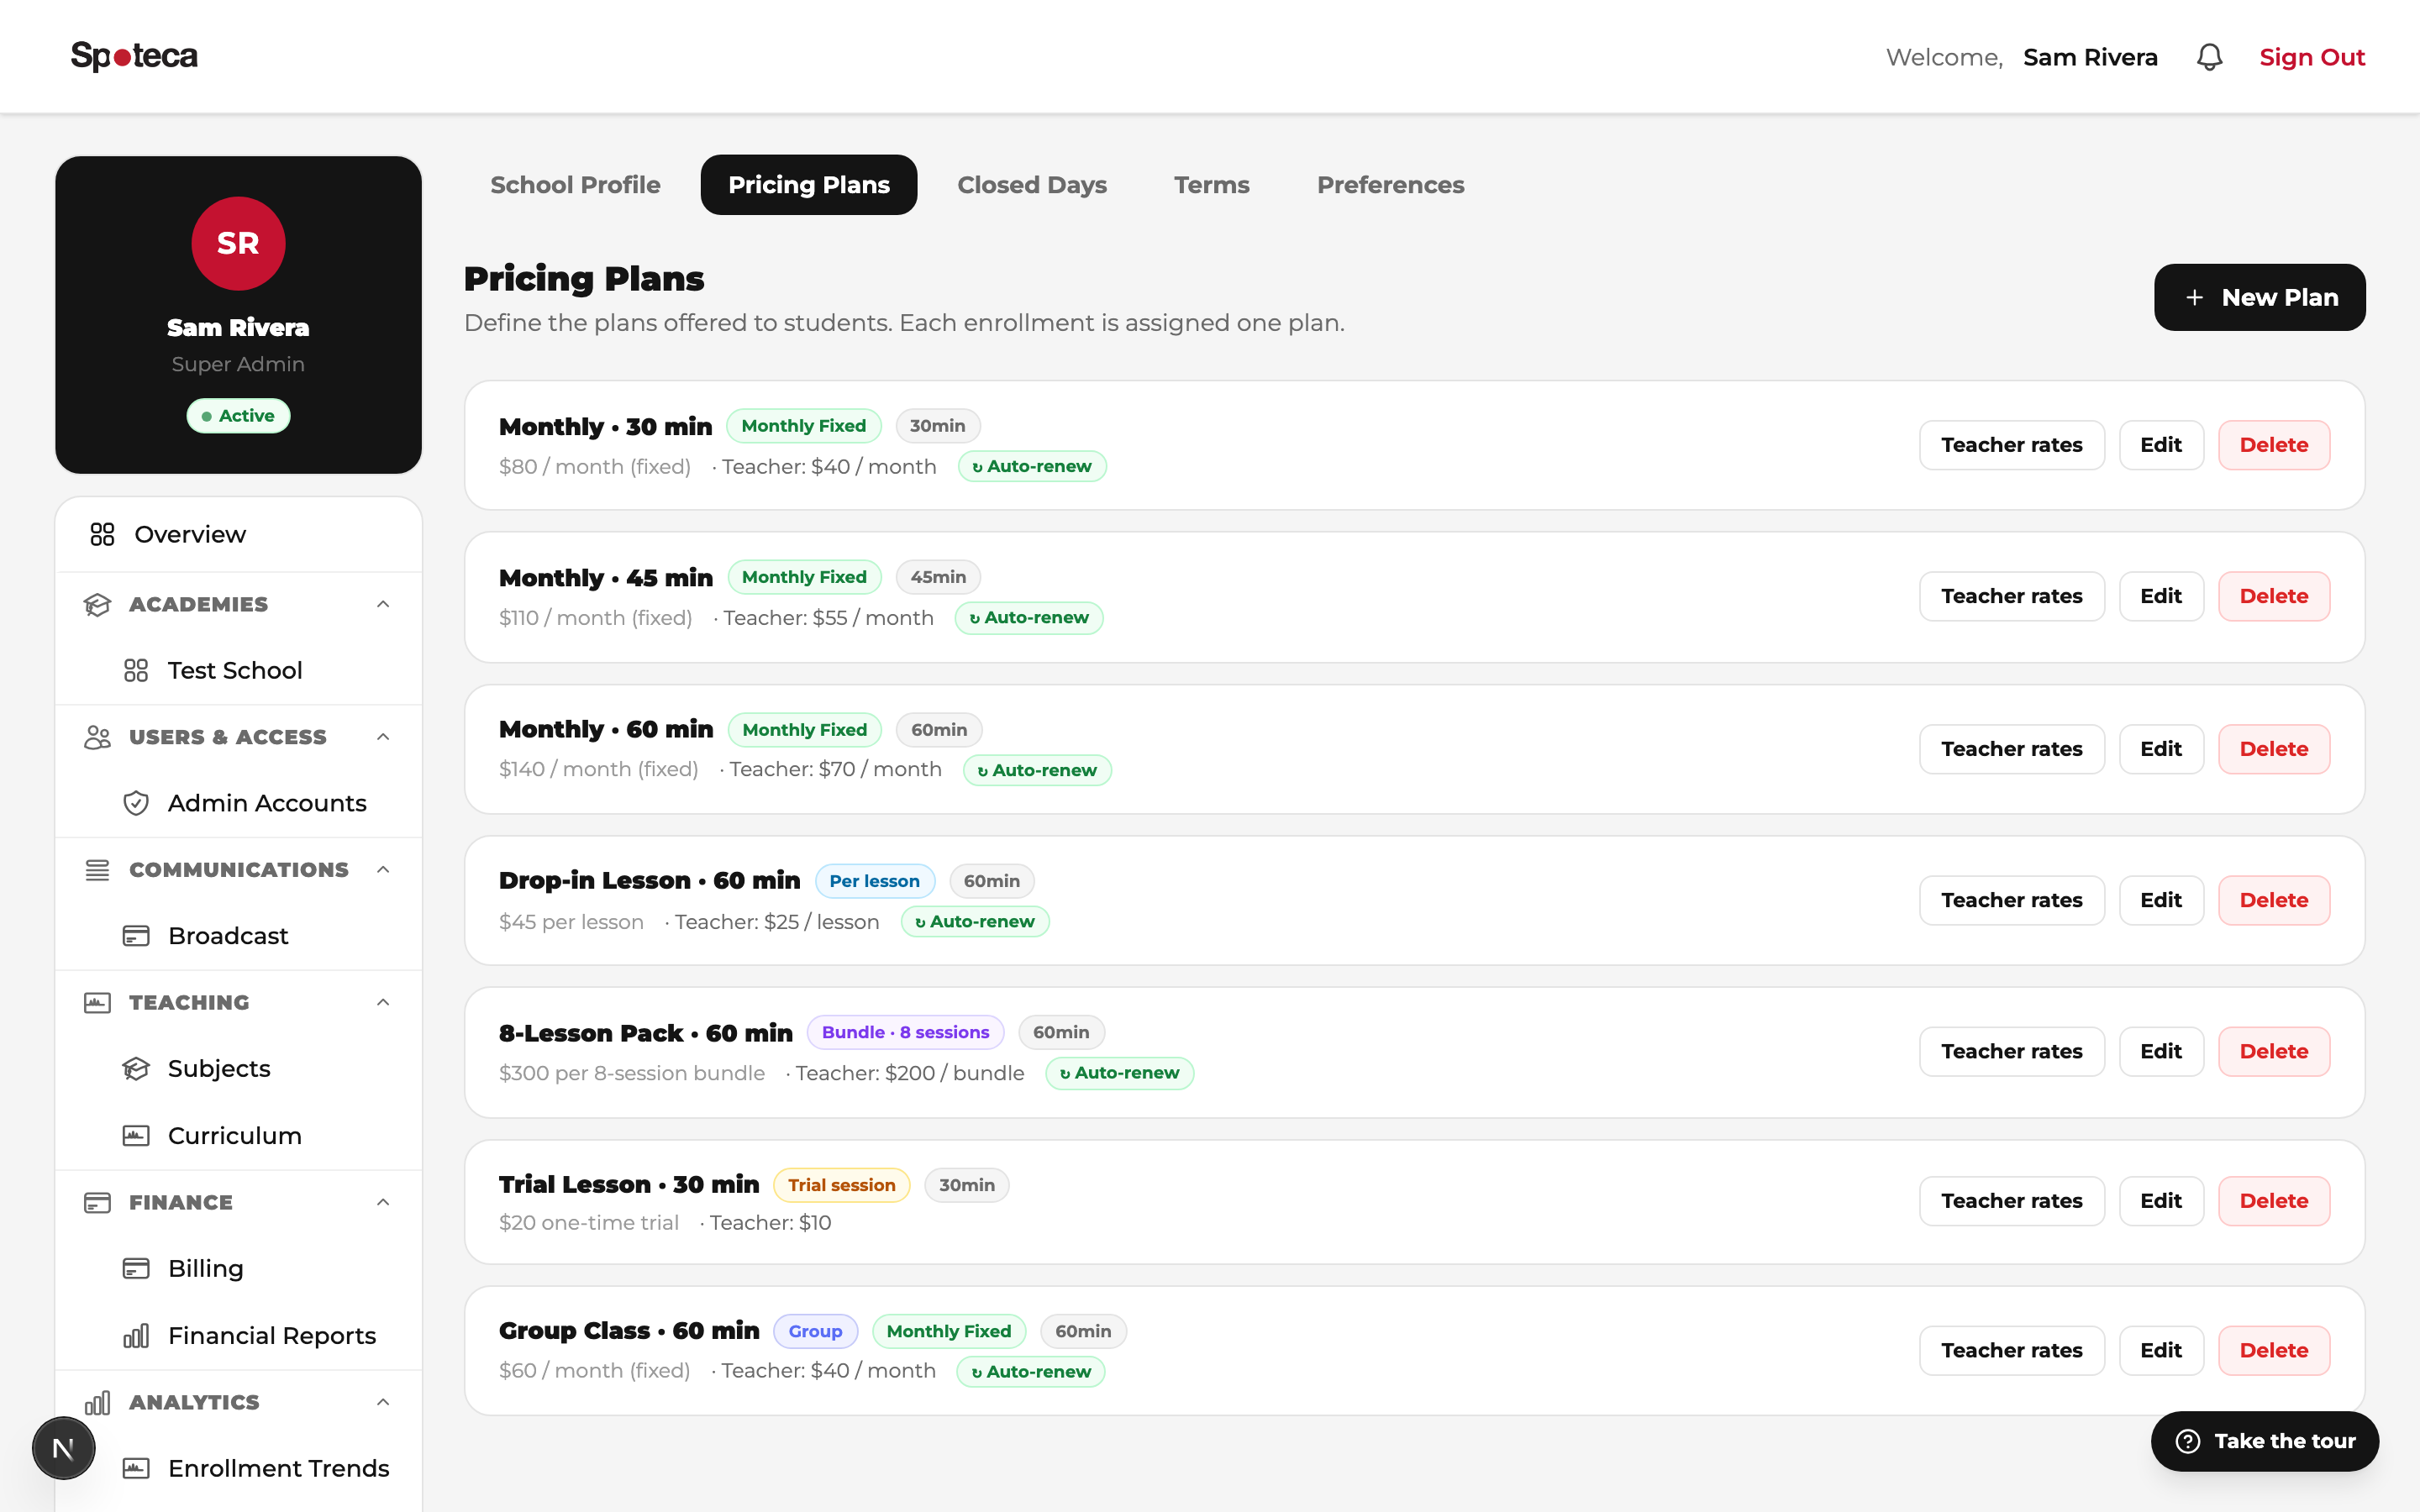
Task: Open Teacher rates for Monthly 60 min
Action: click(x=2011, y=749)
